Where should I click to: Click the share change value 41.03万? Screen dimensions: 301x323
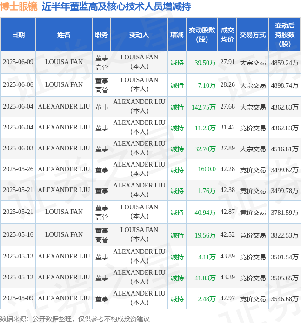click(205, 278)
